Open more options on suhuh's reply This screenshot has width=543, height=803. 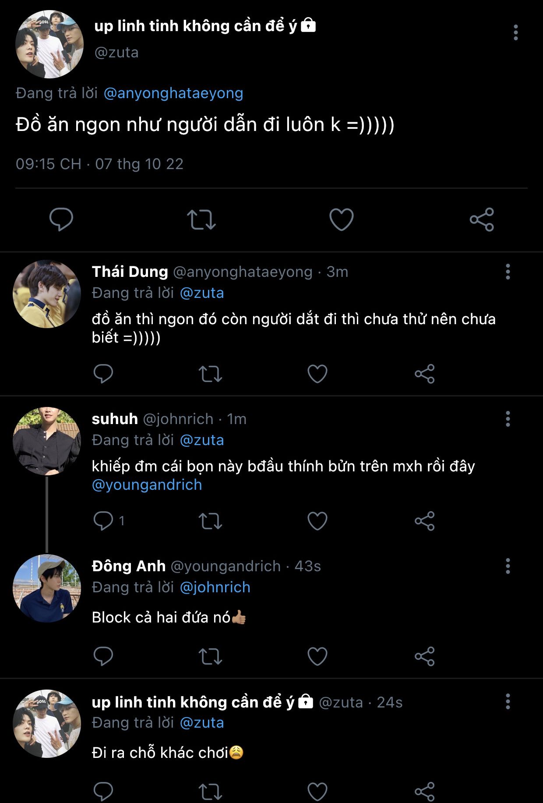tap(508, 419)
